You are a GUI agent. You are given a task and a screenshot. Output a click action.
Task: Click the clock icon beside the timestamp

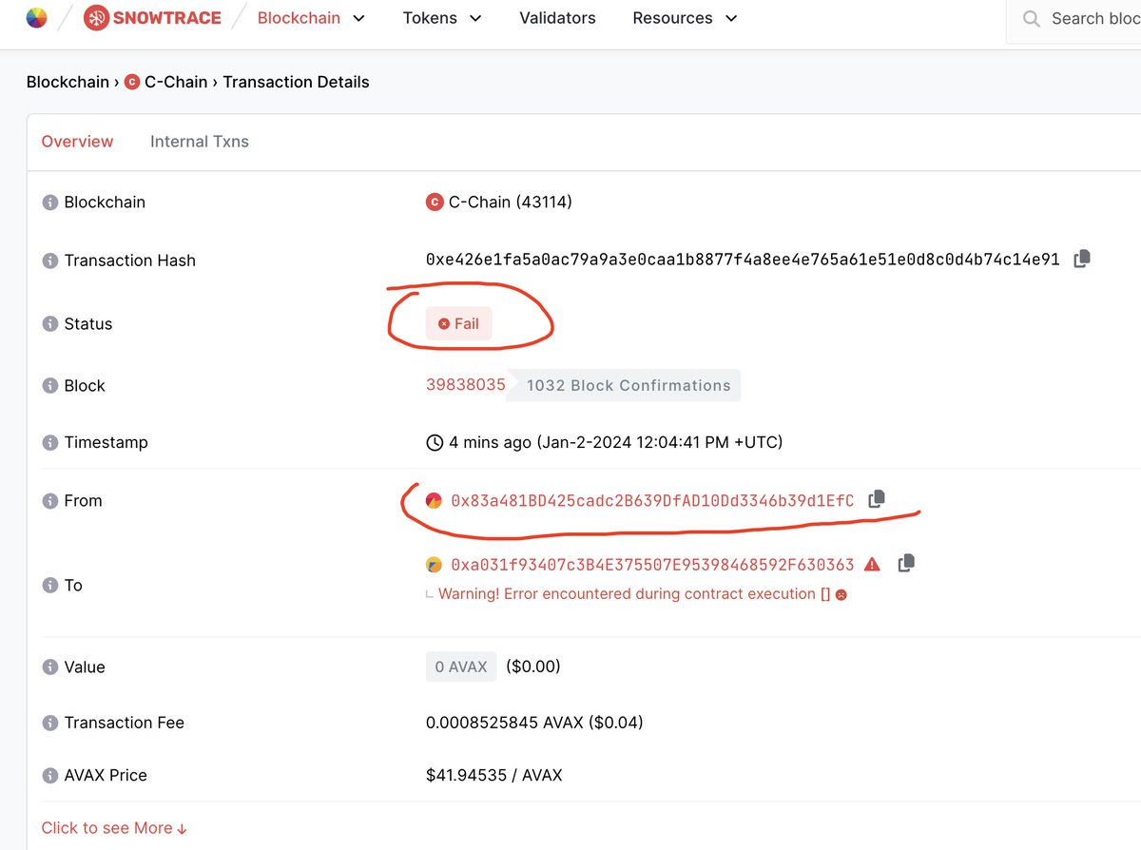[435, 442]
